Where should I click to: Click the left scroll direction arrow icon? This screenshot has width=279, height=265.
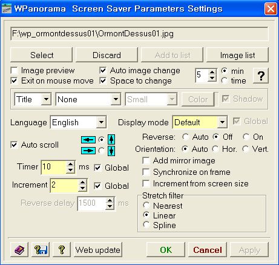tap(88, 140)
